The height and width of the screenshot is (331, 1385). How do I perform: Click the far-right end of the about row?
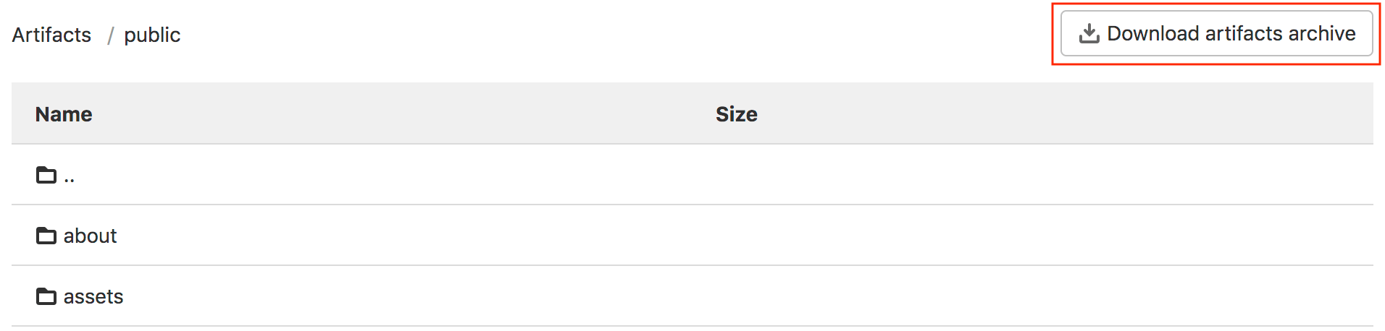pyautogui.click(x=1347, y=236)
